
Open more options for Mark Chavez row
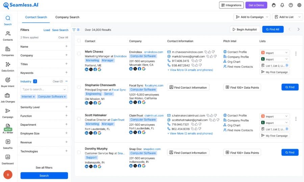[296, 54]
